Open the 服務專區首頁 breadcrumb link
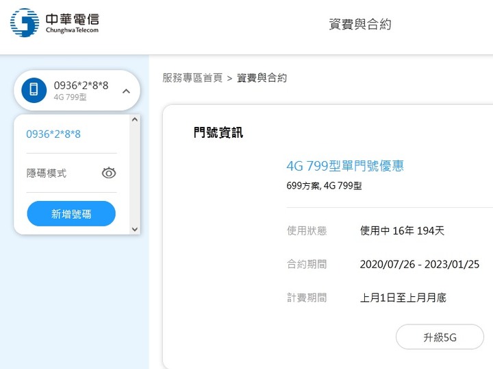 click(x=192, y=78)
